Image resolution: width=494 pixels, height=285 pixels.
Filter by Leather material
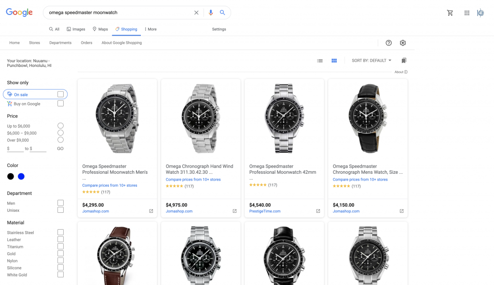60,239
